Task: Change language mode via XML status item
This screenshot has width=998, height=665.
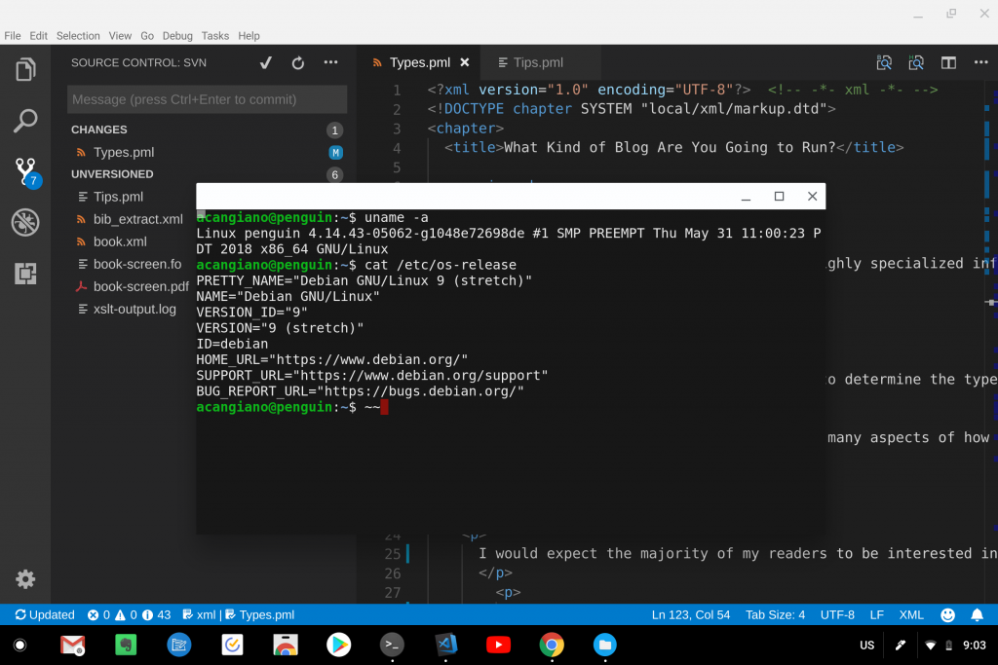Action: point(911,614)
